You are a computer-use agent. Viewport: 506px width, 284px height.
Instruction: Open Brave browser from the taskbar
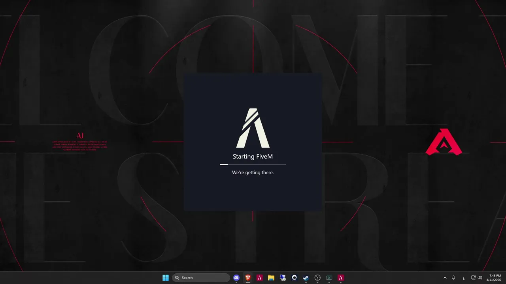point(248,278)
